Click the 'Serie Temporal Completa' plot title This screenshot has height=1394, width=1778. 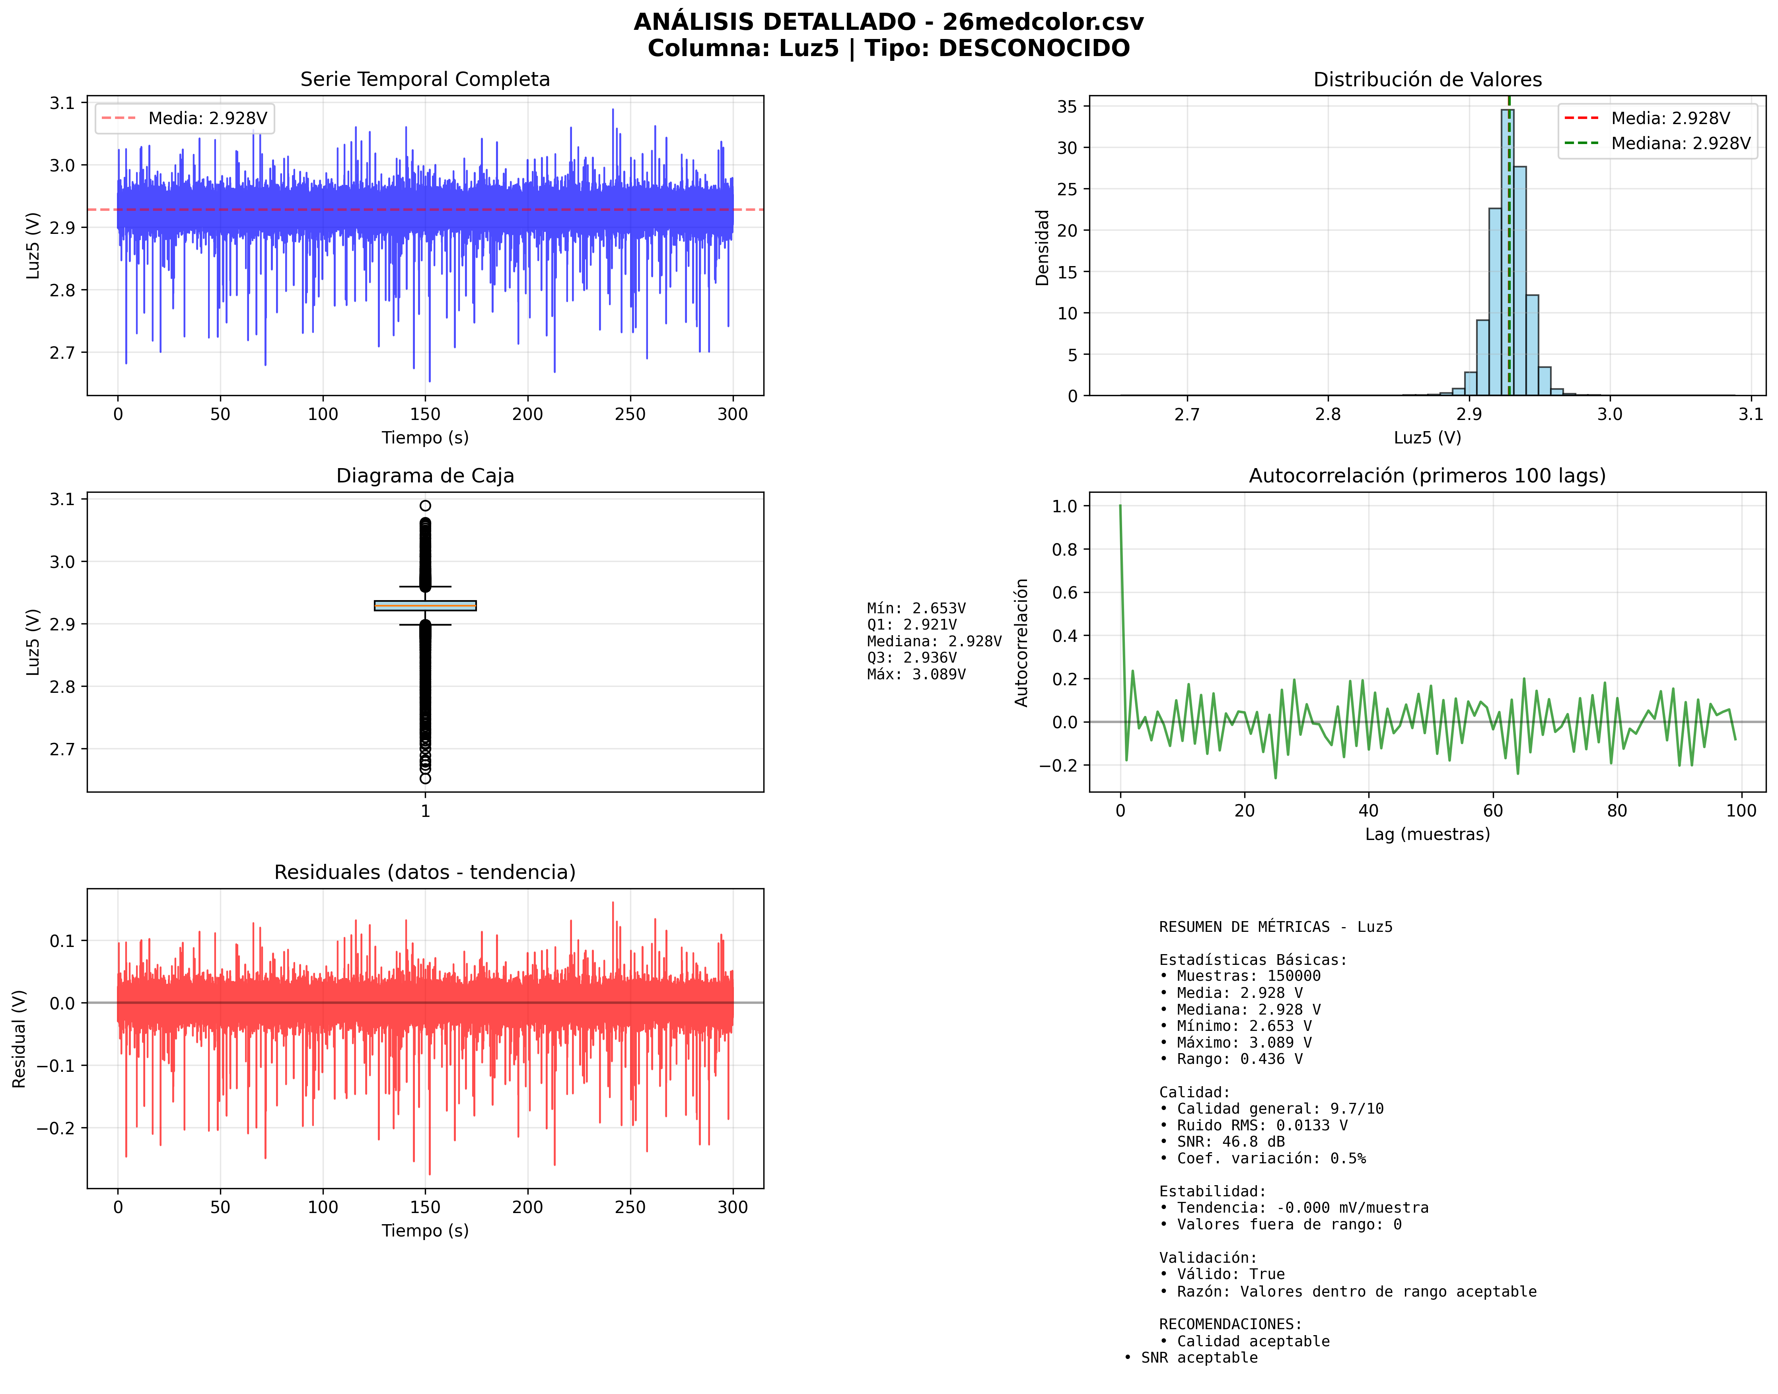tap(424, 79)
